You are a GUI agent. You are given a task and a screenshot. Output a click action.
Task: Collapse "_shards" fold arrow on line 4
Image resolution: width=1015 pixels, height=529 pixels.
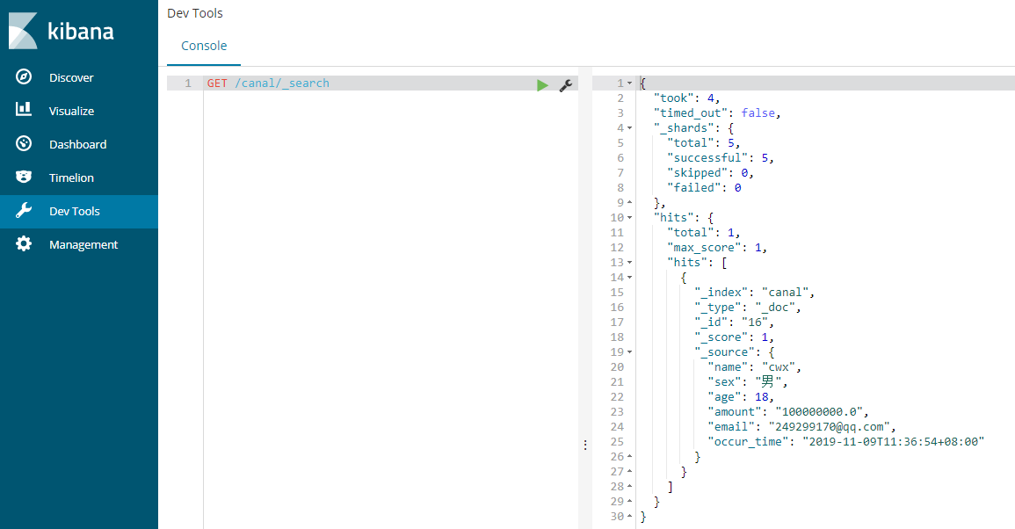coord(630,128)
